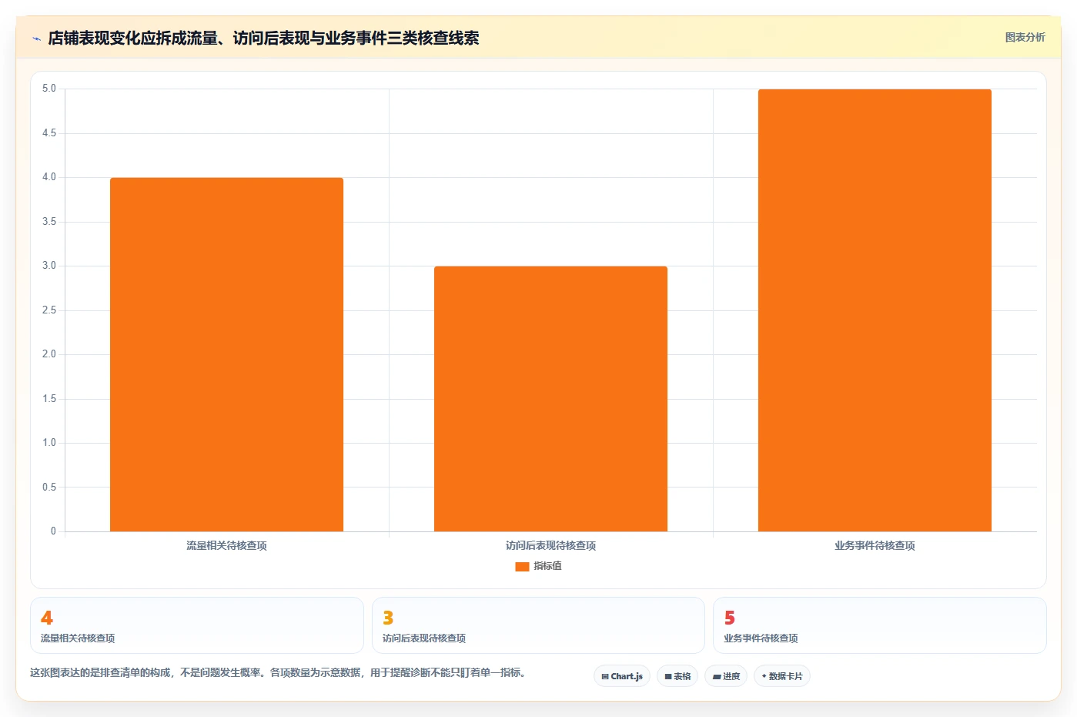Click the 数据卡片 tag chip
The image size is (1077, 717).
pos(781,676)
